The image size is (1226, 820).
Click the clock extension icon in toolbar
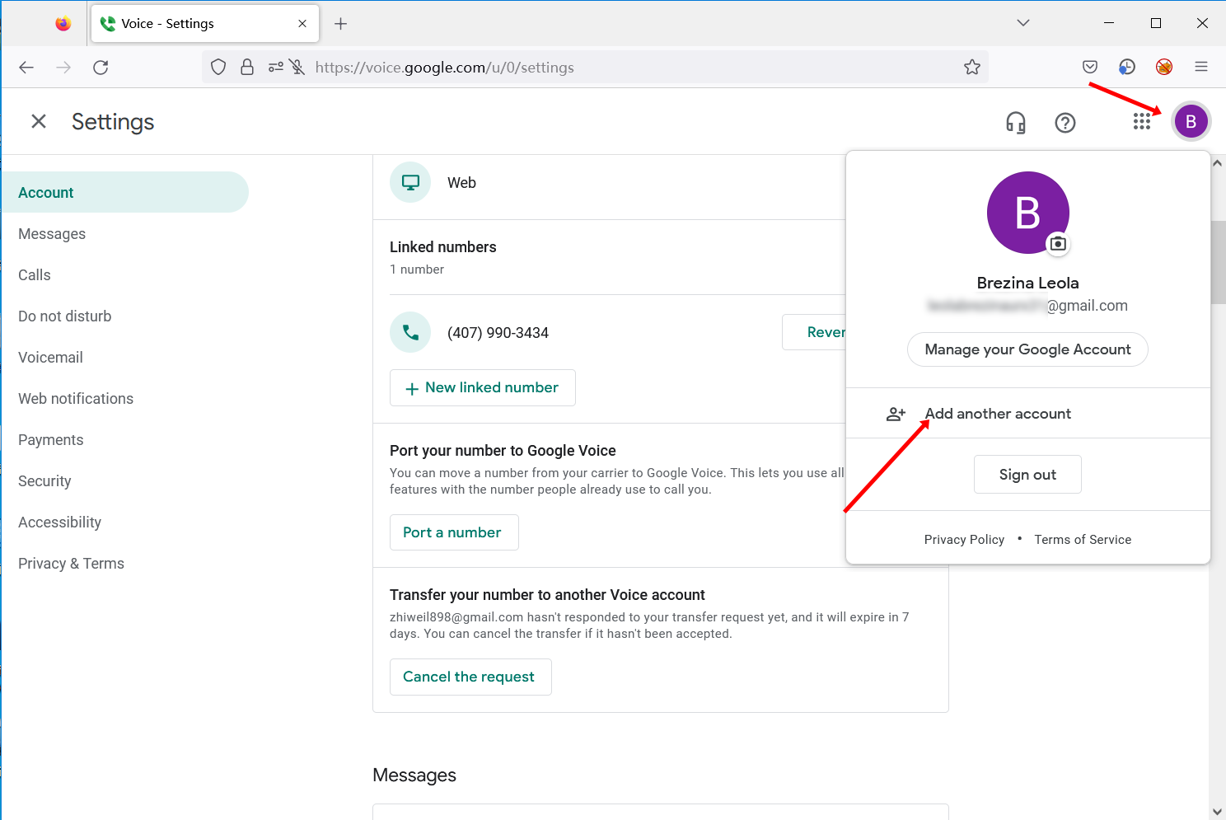1127,68
